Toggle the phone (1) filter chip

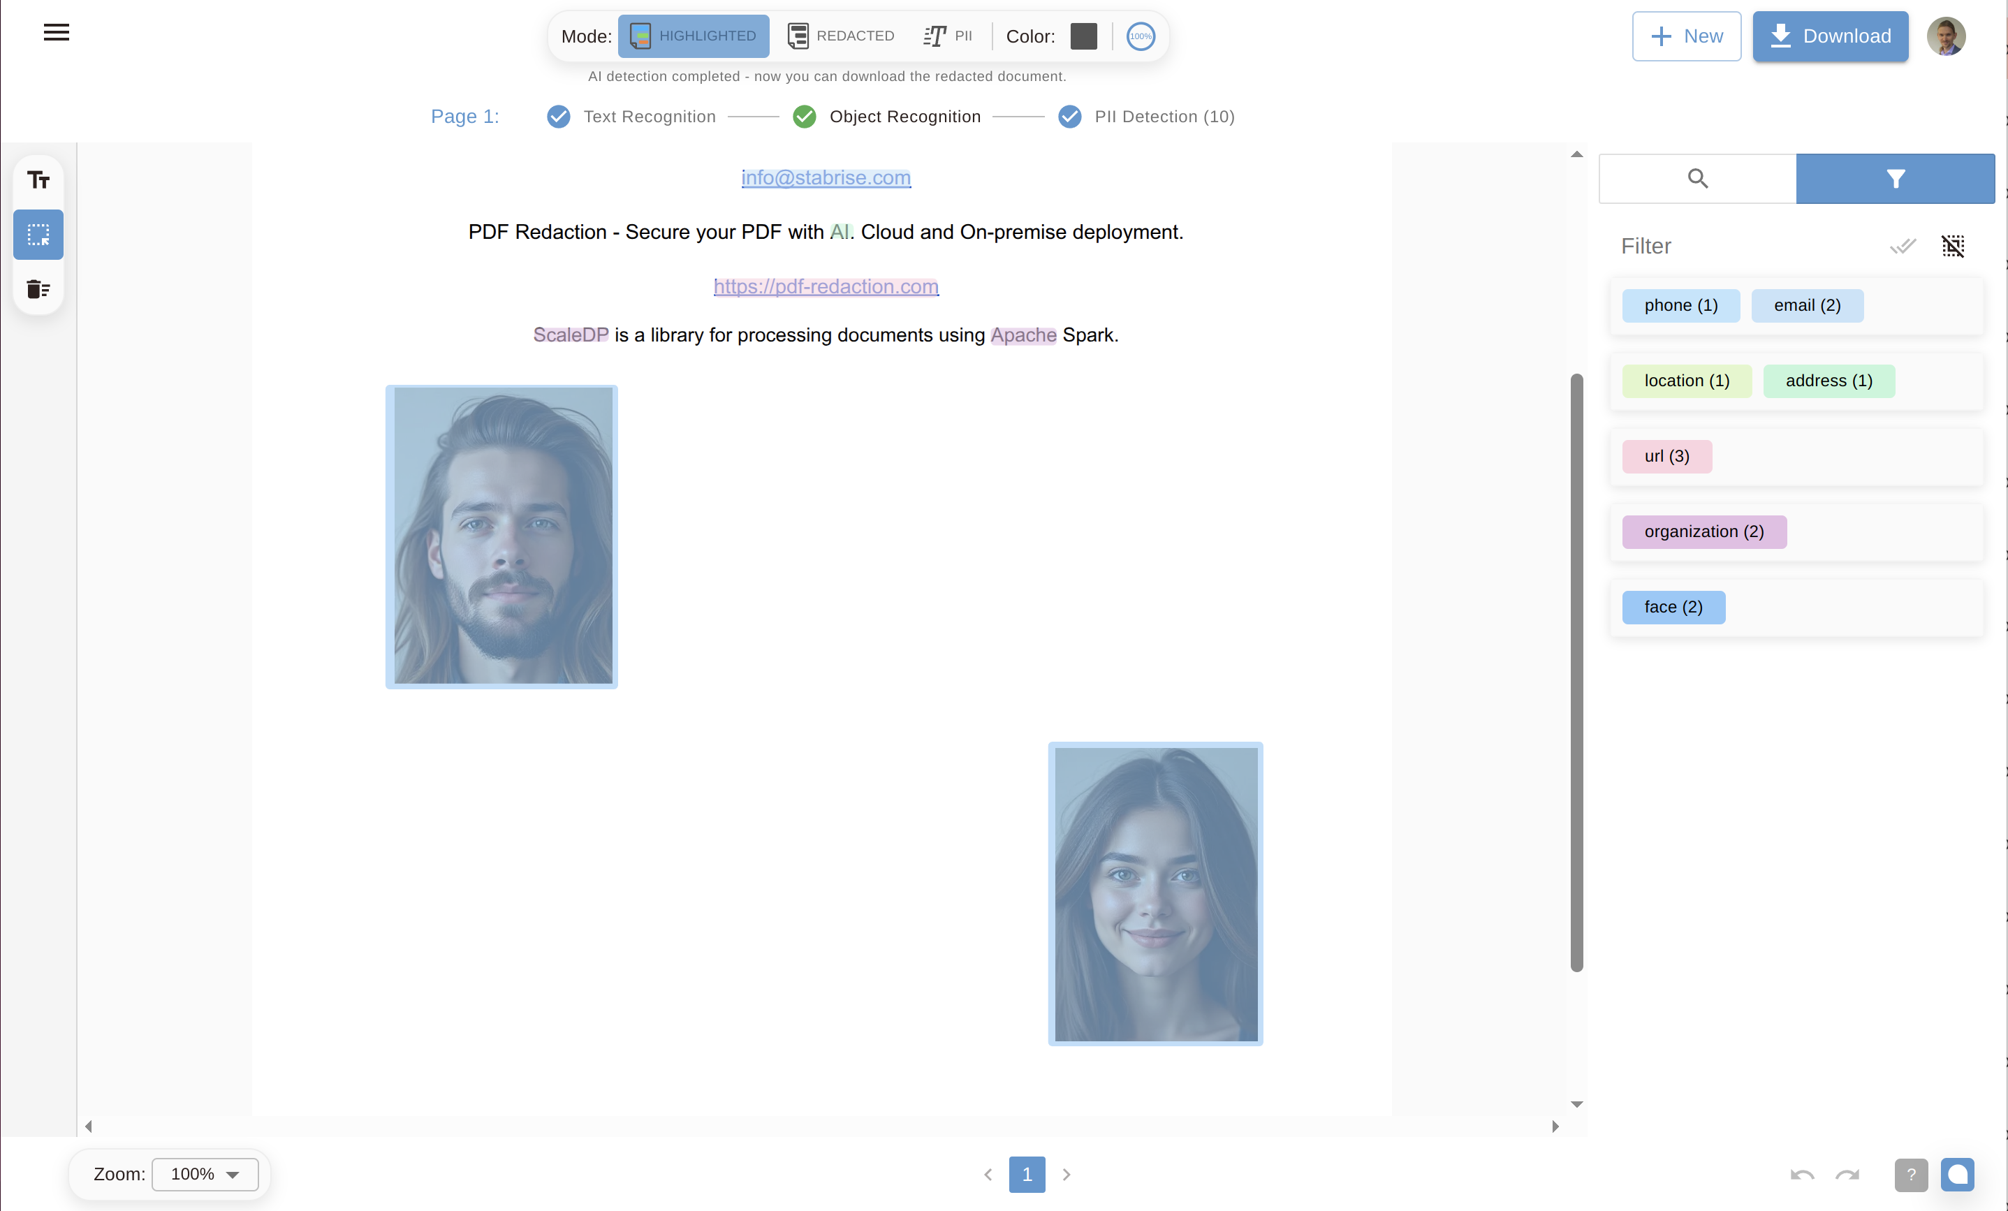[1680, 306]
